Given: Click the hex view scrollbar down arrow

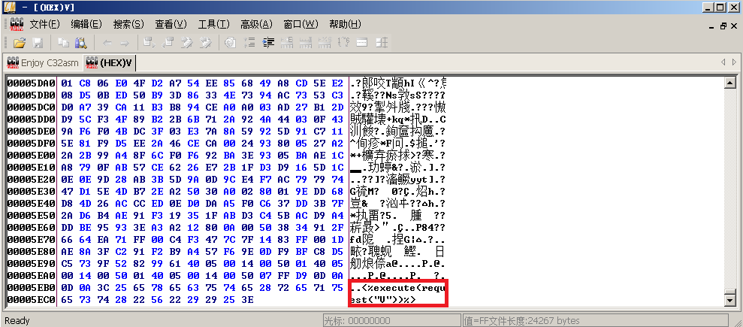Looking at the screenshot, I should (x=730, y=301).
